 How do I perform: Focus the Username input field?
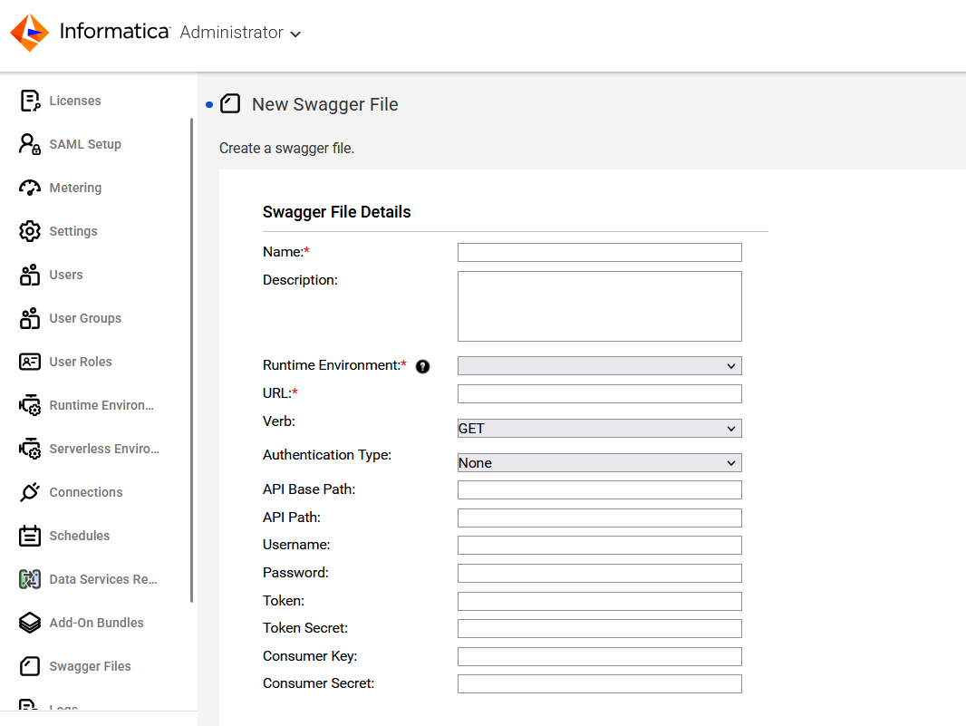(599, 545)
